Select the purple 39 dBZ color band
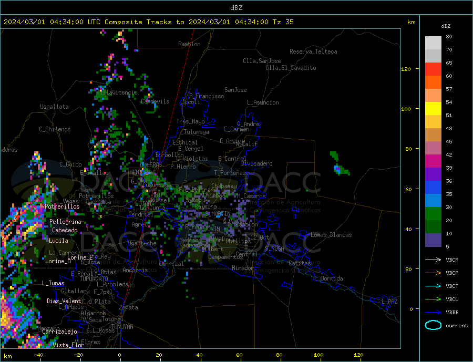This screenshot has width=473, height=362. click(x=433, y=174)
